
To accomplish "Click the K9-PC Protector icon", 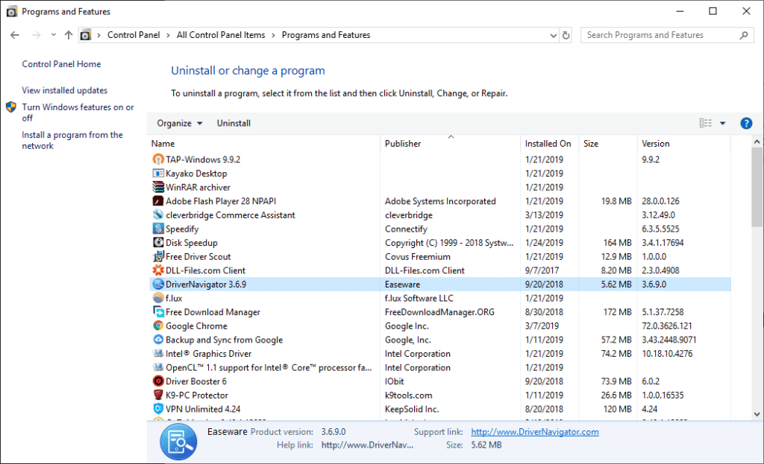I will pos(158,395).
